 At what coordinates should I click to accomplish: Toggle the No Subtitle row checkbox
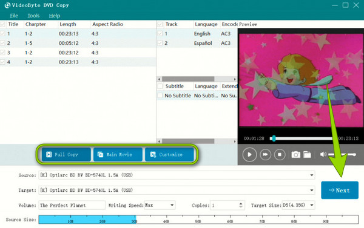(x=160, y=96)
